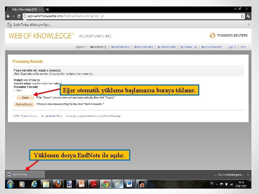Show hidden tray icons arrow
Viewport: 259px width, 194px height.
coord(217,184)
